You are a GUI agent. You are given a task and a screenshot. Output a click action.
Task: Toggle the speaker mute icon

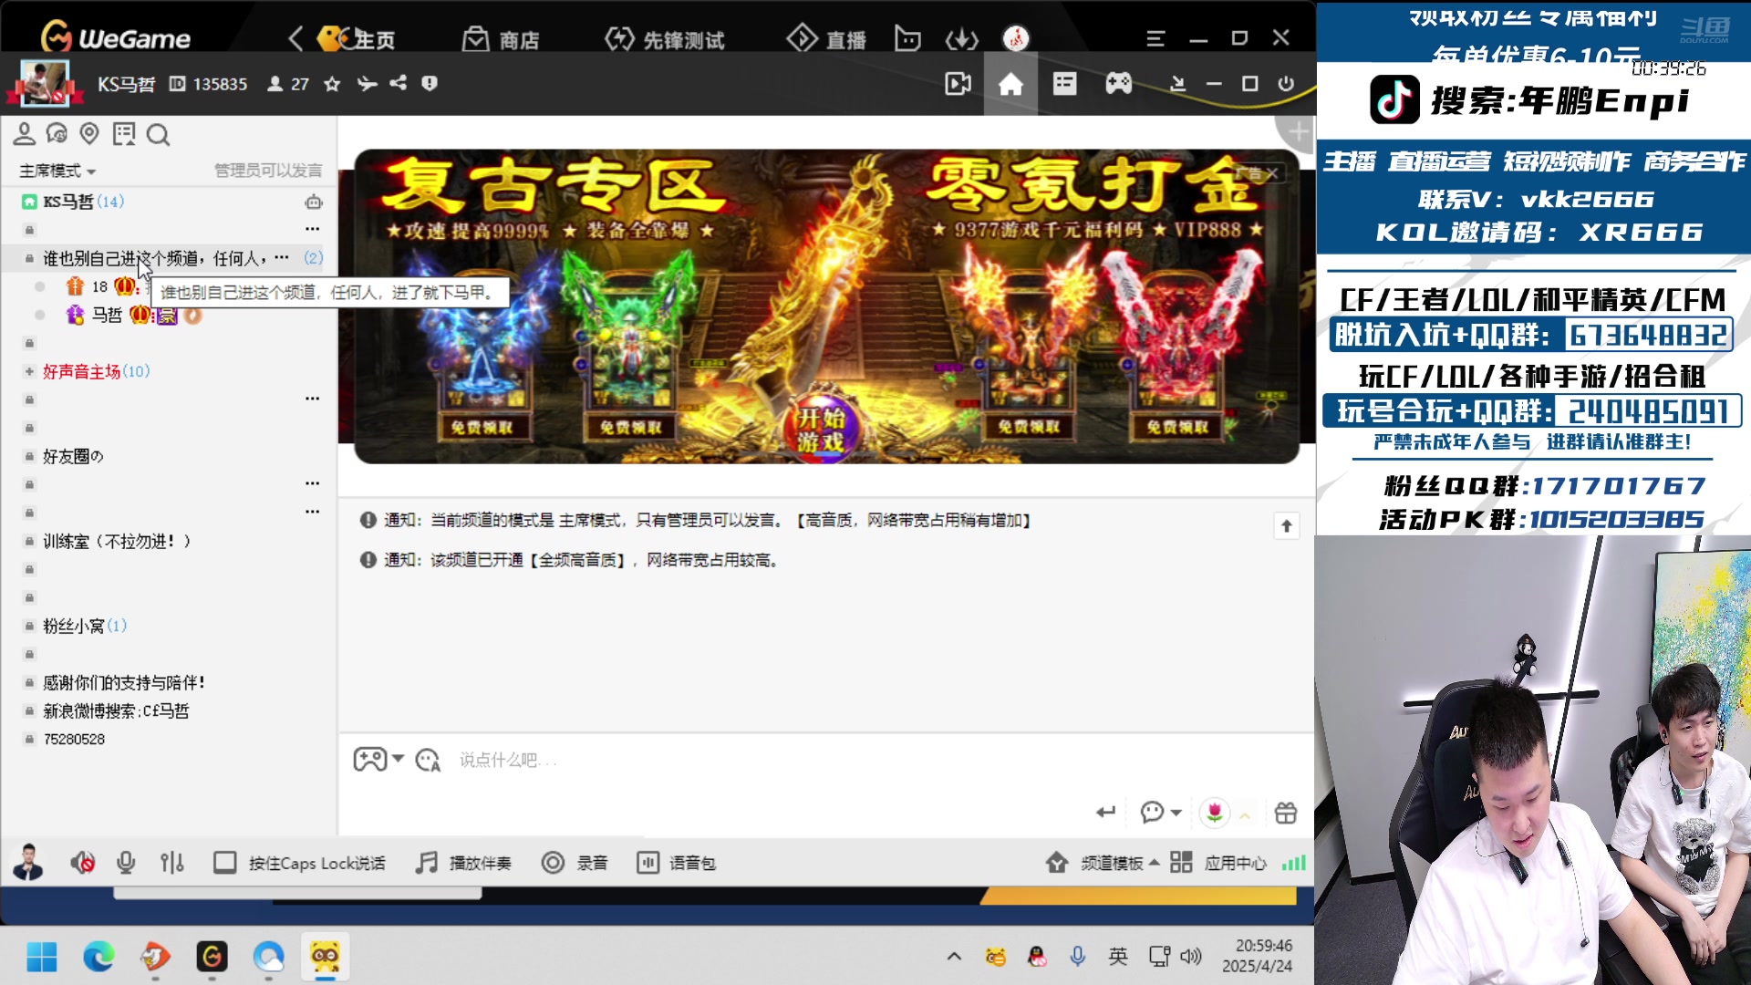[82, 863]
